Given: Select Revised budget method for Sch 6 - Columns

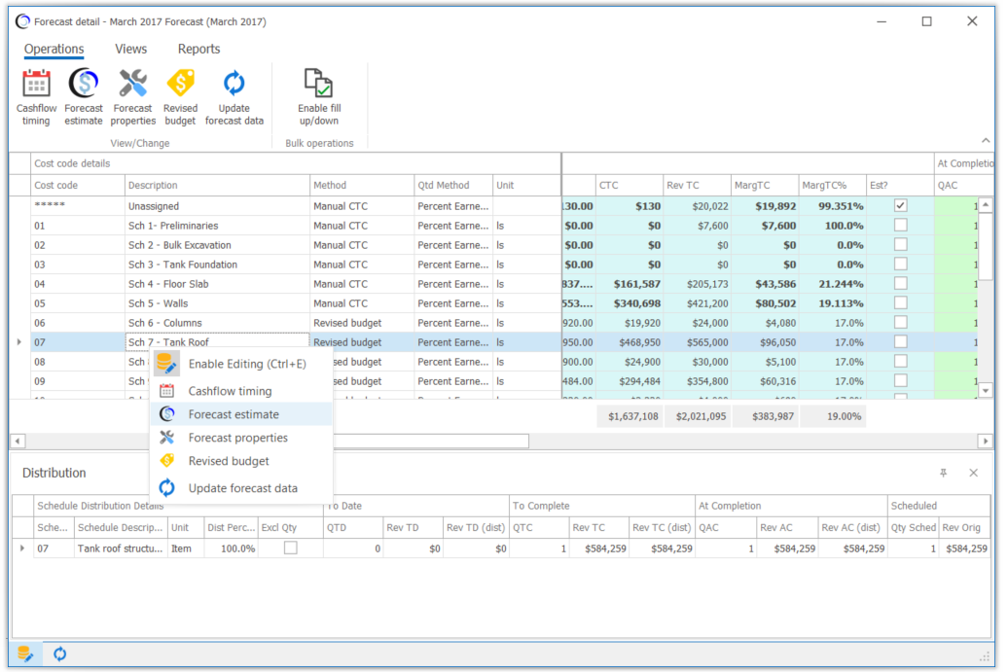Looking at the screenshot, I should click(x=362, y=323).
